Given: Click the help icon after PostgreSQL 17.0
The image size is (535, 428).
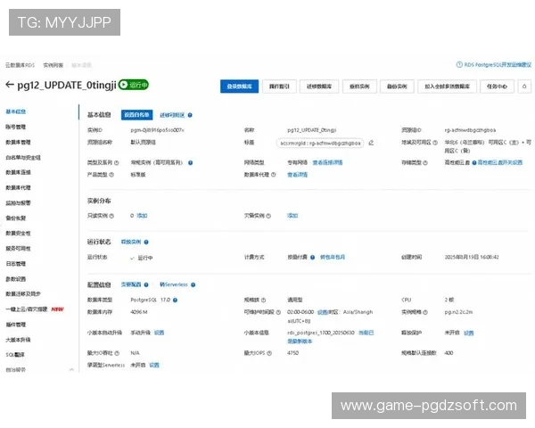Looking at the screenshot, I should (x=175, y=300).
